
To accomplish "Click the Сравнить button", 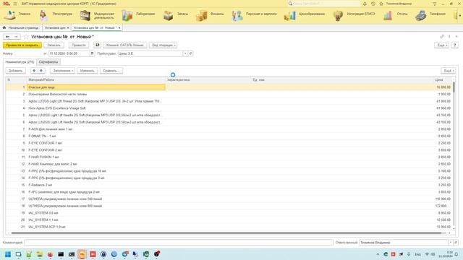I will coord(111,71).
